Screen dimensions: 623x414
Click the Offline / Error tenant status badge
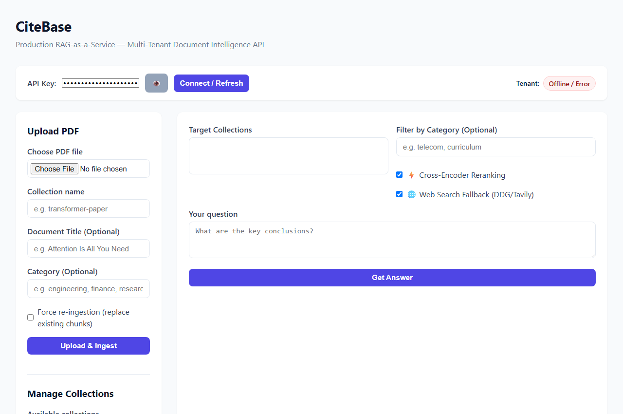pos(569,84)
